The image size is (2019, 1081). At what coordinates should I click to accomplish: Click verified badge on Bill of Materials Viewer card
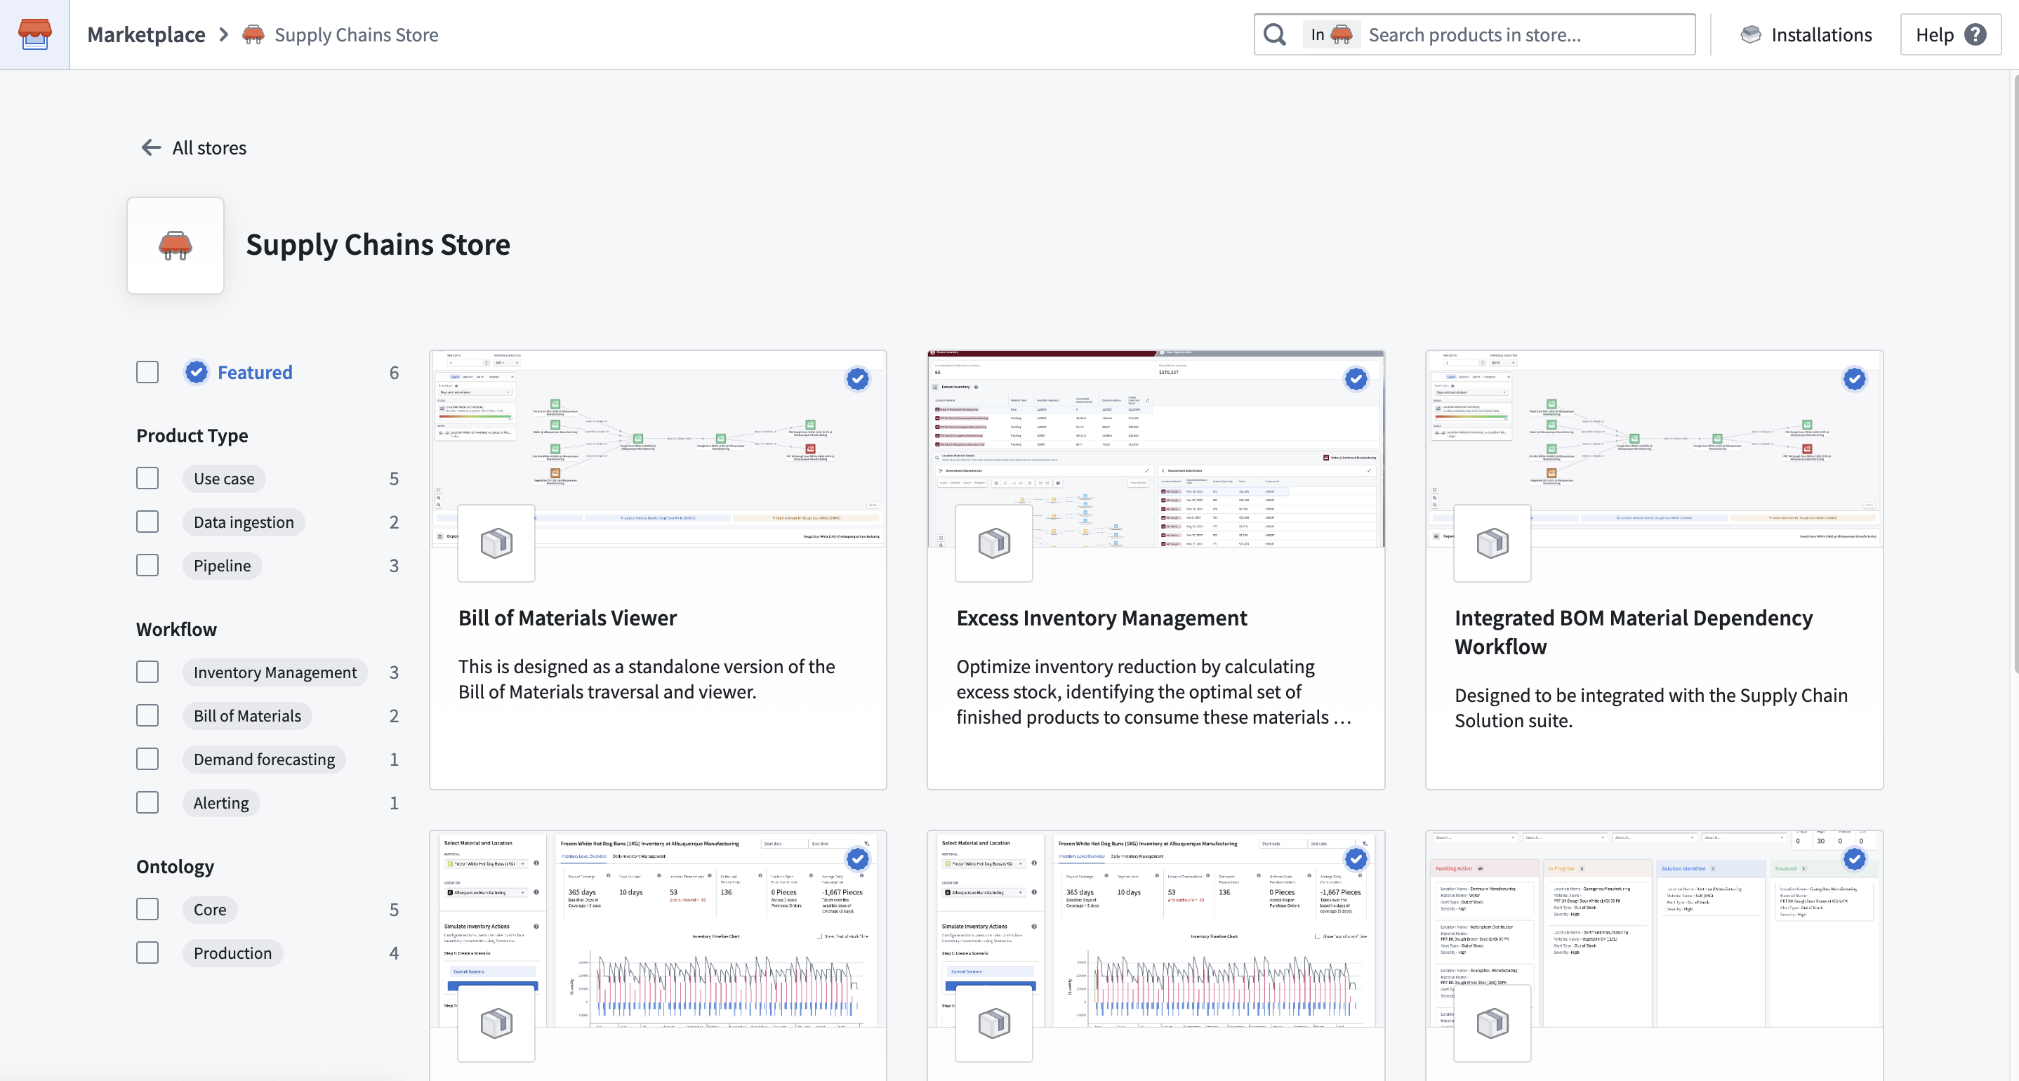pos(857,380)
